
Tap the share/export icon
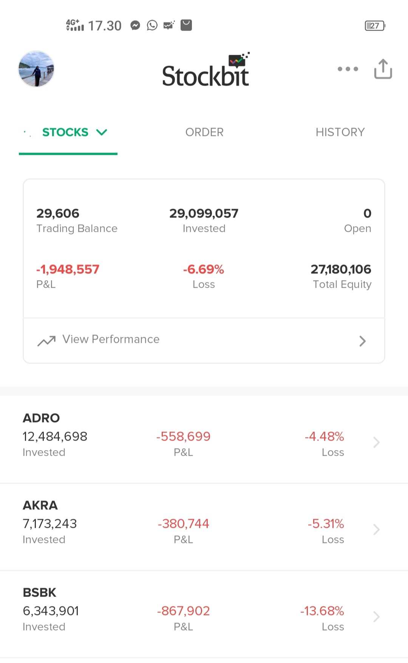(x=383, y=69)
